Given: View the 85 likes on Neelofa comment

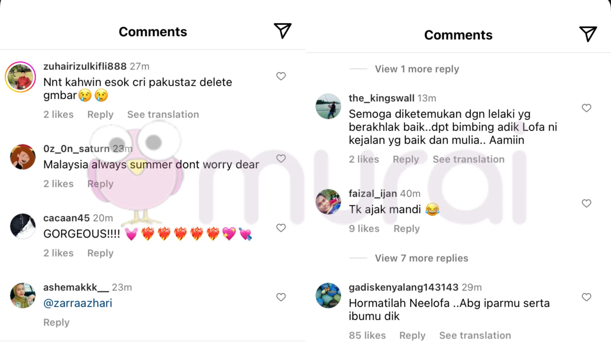Looking at the screenshot, I should tap(367, 335).
